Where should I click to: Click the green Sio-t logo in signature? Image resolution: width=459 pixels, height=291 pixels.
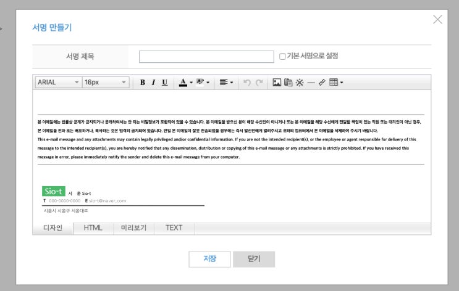point(54,191)
